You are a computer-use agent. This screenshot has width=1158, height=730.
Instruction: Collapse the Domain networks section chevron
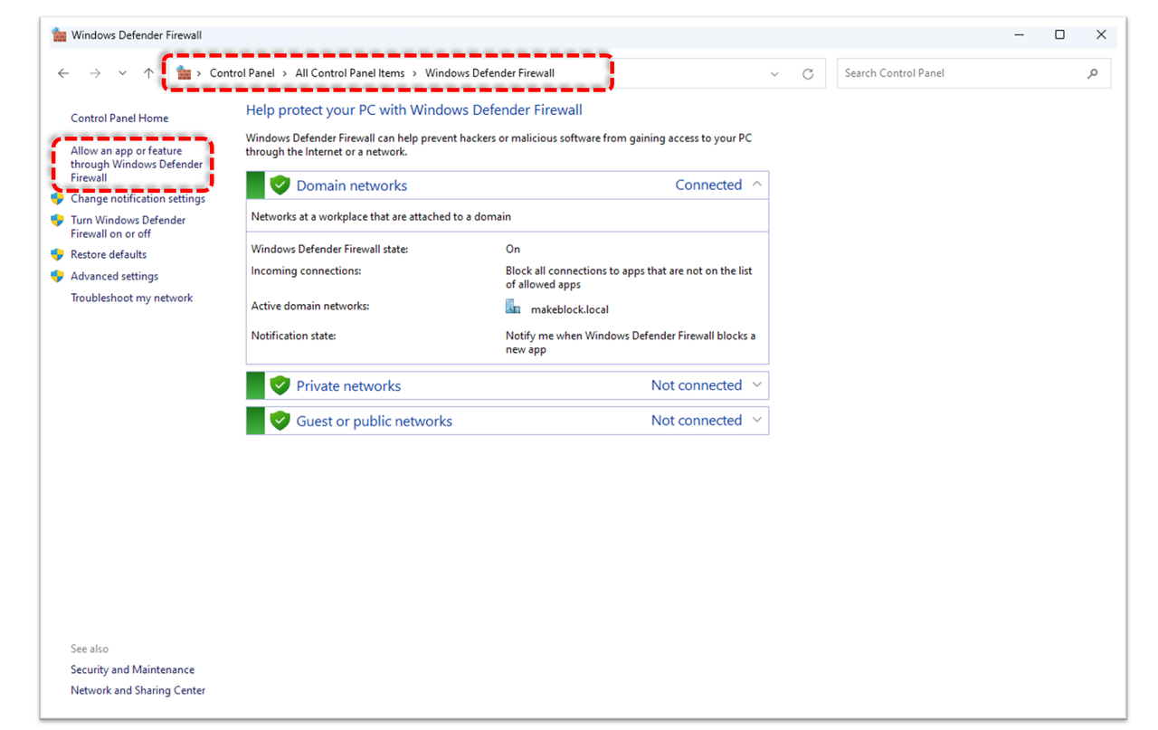tap(757, 185)
